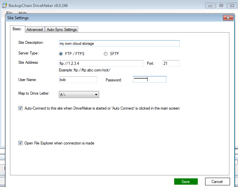238x187 pixels.
Task: Click the User Name field
Action: coord(78,80)
